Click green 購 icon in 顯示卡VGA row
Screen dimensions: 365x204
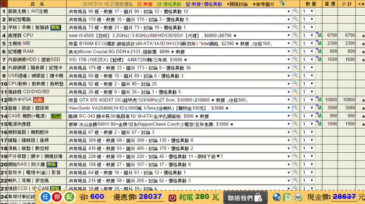pyautogui.click(x=319, y=100)
